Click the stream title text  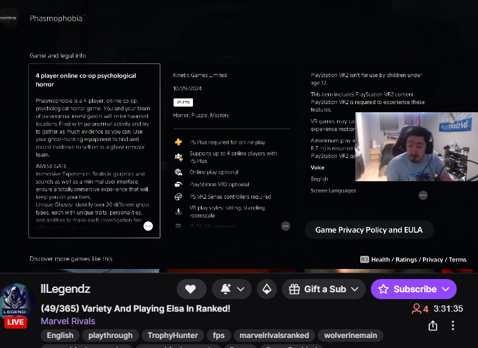point(136,308)
